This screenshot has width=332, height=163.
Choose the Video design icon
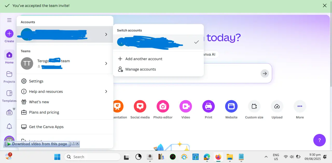[x=186, y=106]
